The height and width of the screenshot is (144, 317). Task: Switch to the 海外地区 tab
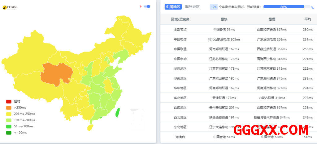coord(192,7)
